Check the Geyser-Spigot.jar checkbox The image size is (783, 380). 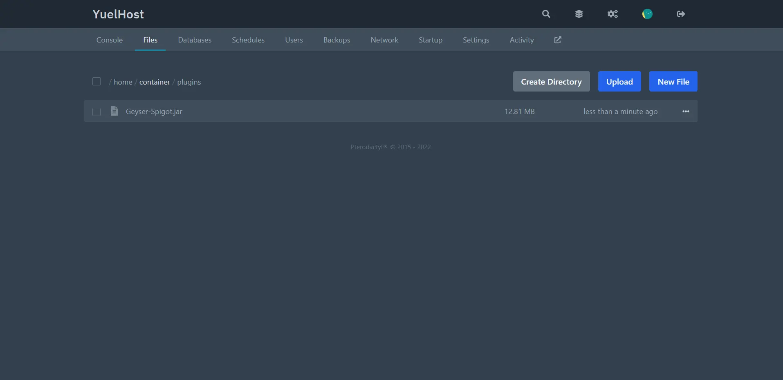(96, 112)
